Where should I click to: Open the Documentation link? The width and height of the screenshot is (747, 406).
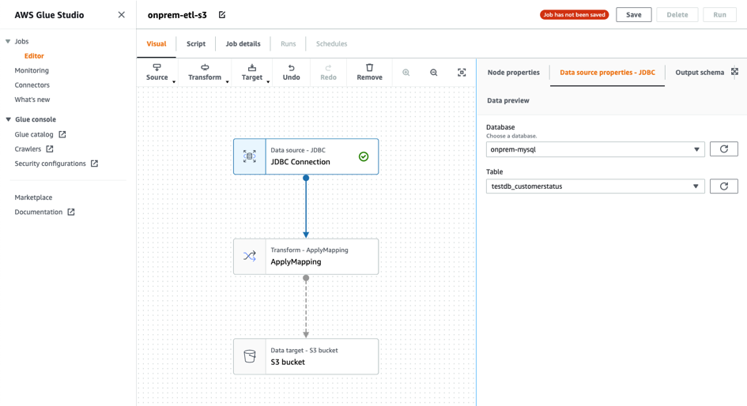(x=38, y=212)
